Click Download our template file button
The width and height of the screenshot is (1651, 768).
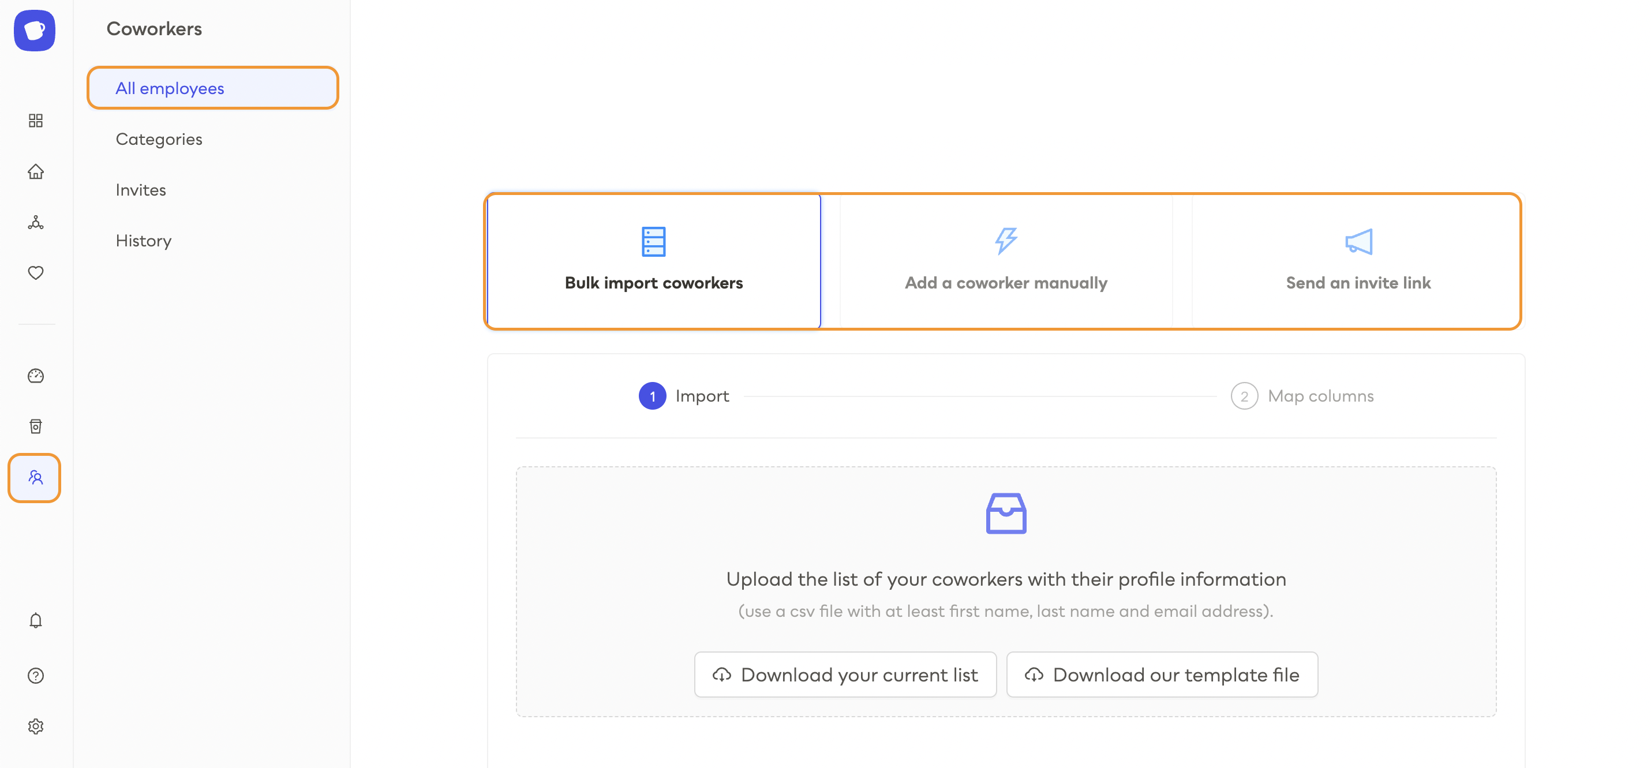[x=1162, y=675]
